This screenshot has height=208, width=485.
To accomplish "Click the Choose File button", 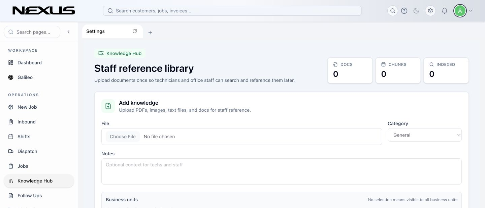I will [123, 137].
